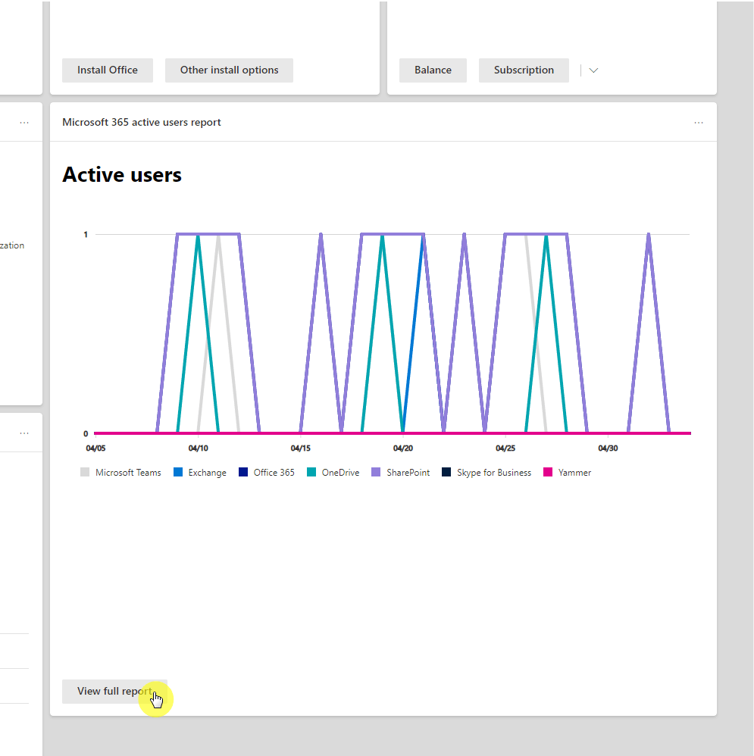Screen dimensions: 754x756
Task: Click the Install Office button
Action: tap(107, 70)
